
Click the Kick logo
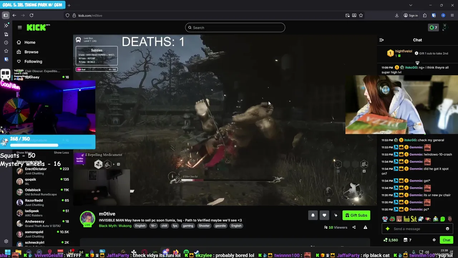[38, 27]
